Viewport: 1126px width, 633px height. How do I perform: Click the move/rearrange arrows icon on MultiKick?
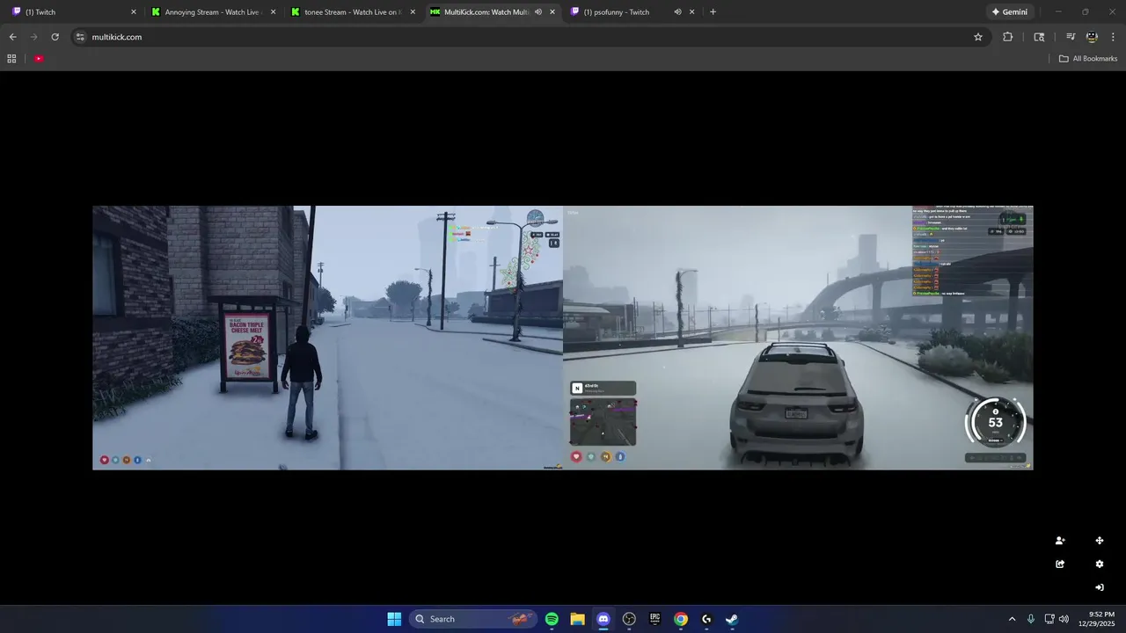(1100, 541)
